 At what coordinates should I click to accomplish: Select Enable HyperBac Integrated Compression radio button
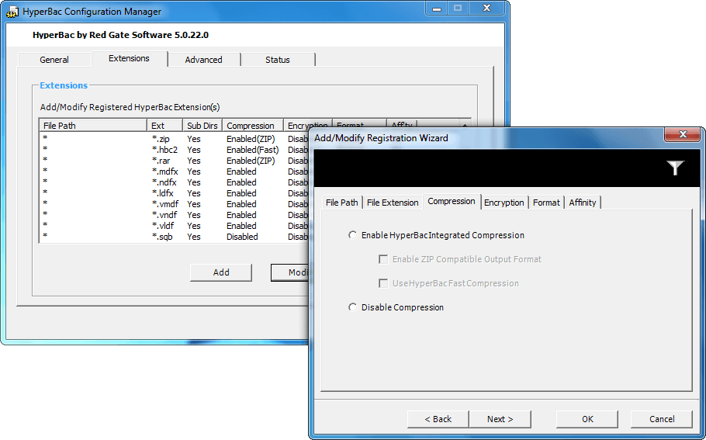coord(352,235)
